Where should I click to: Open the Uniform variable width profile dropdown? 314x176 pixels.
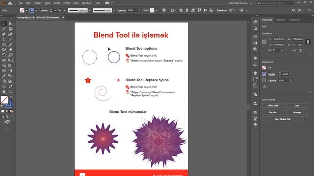89,10
